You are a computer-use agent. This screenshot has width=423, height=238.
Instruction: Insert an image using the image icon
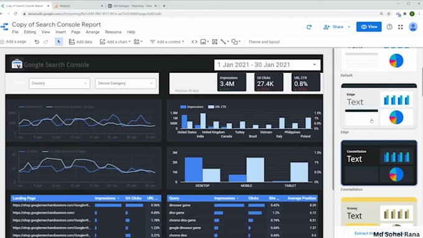(203, 42)
